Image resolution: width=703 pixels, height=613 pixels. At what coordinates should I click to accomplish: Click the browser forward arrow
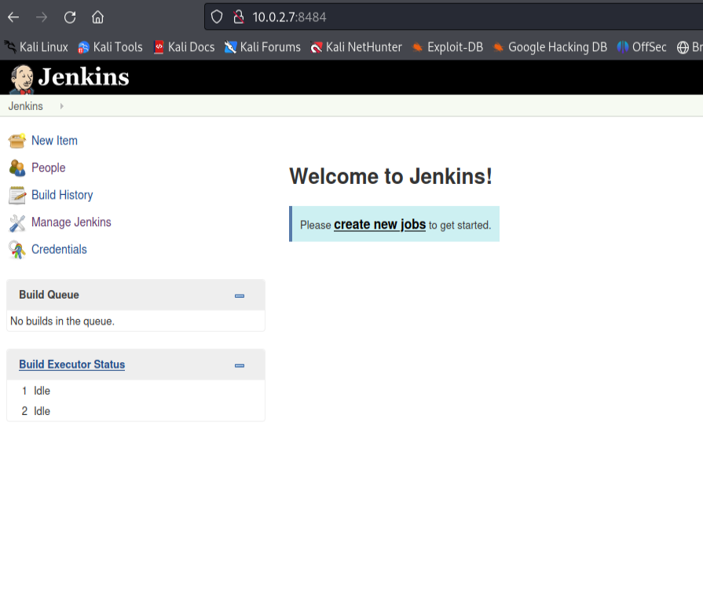[42, 17]
